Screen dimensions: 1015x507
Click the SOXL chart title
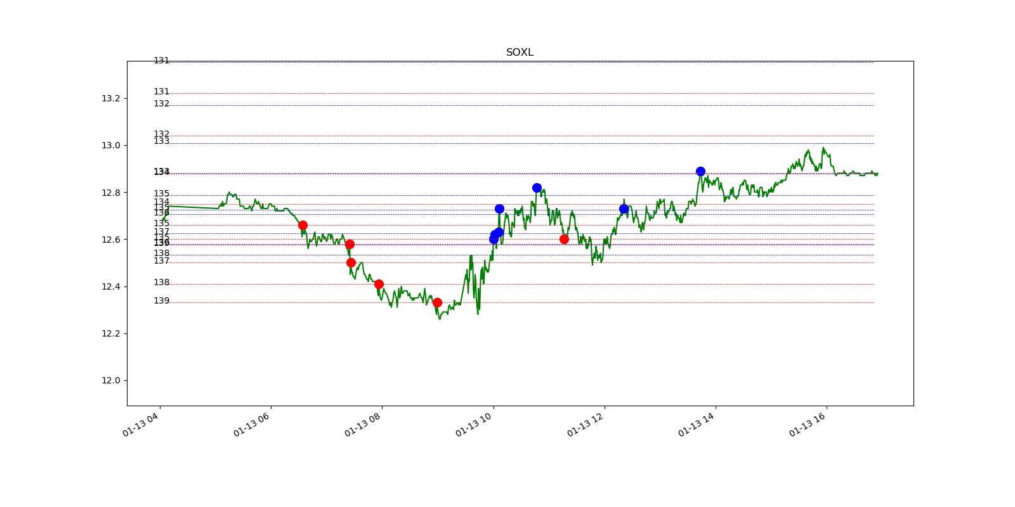tap(520, 53)
